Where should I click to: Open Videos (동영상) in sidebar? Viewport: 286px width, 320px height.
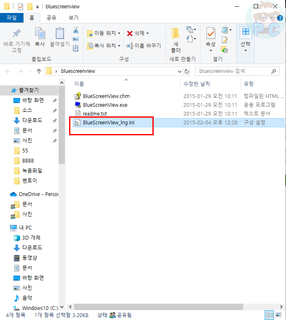click(30, 258)
